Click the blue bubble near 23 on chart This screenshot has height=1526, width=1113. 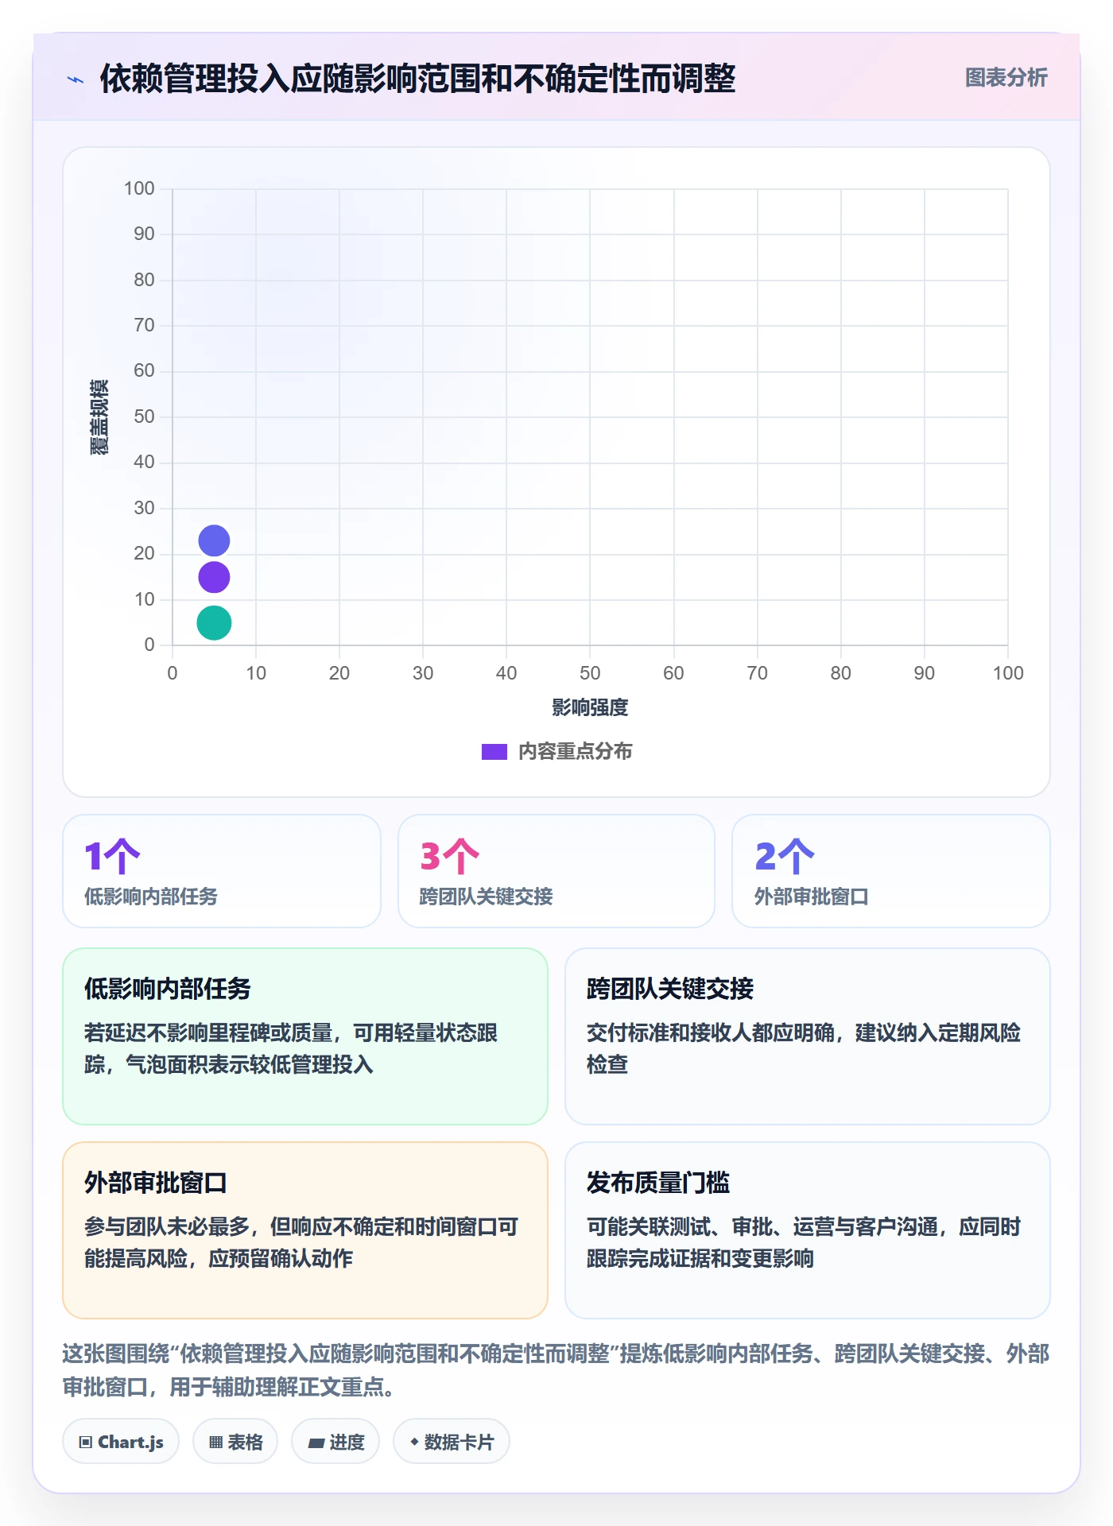tap(214, 540)
